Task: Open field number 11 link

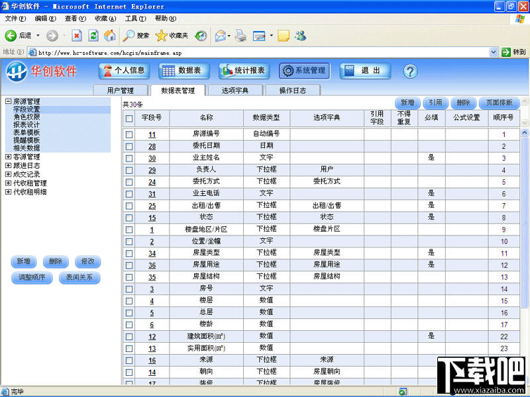Action: pos(152,135)
